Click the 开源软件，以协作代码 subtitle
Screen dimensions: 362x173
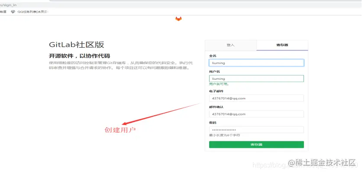[79, 56]
